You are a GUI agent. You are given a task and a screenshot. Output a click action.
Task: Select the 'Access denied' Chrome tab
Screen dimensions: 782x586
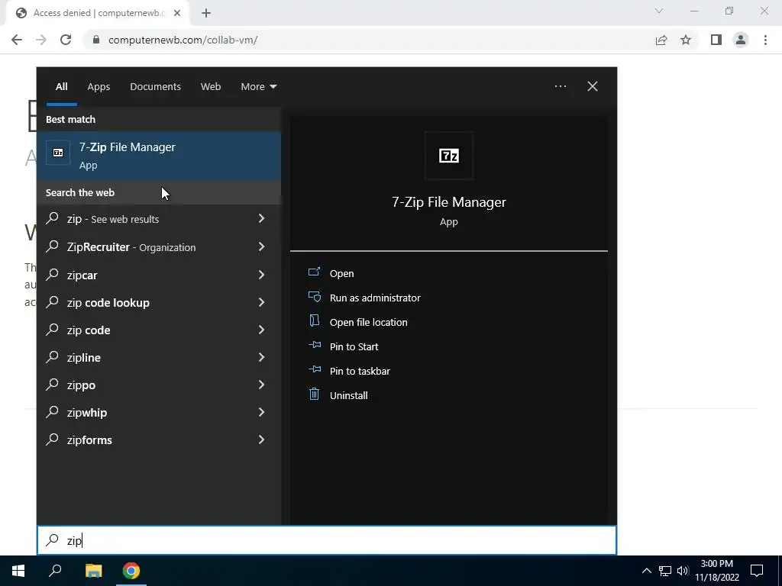click(x=98, y=14)
